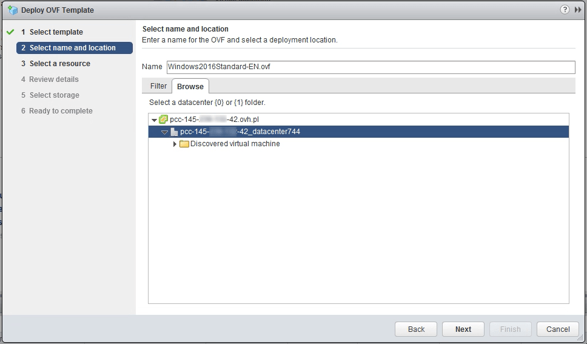This screenshot has height=344, width=587.
Task: Click the green checkmark beside Select template
Action: [10, 32]
